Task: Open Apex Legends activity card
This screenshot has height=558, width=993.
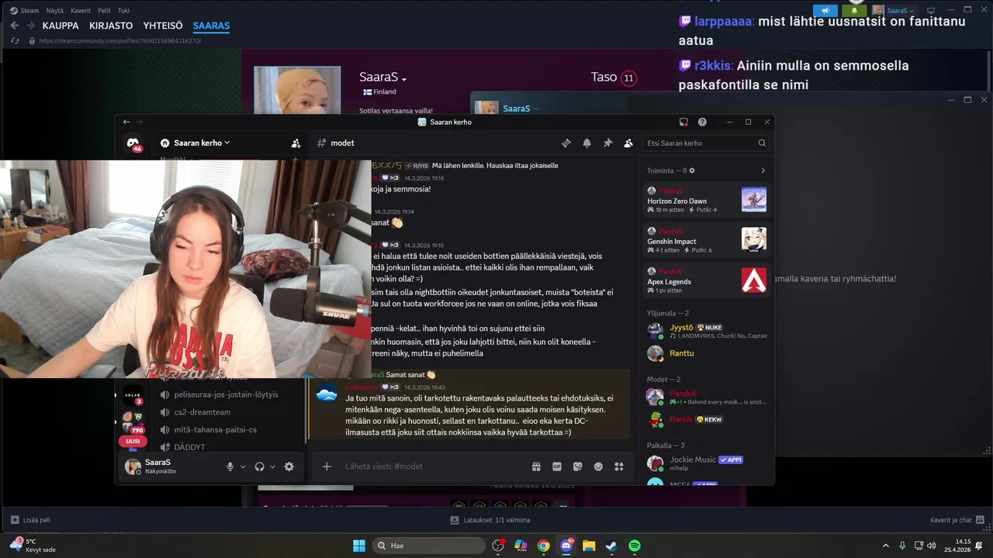Action: pos(707,281)
